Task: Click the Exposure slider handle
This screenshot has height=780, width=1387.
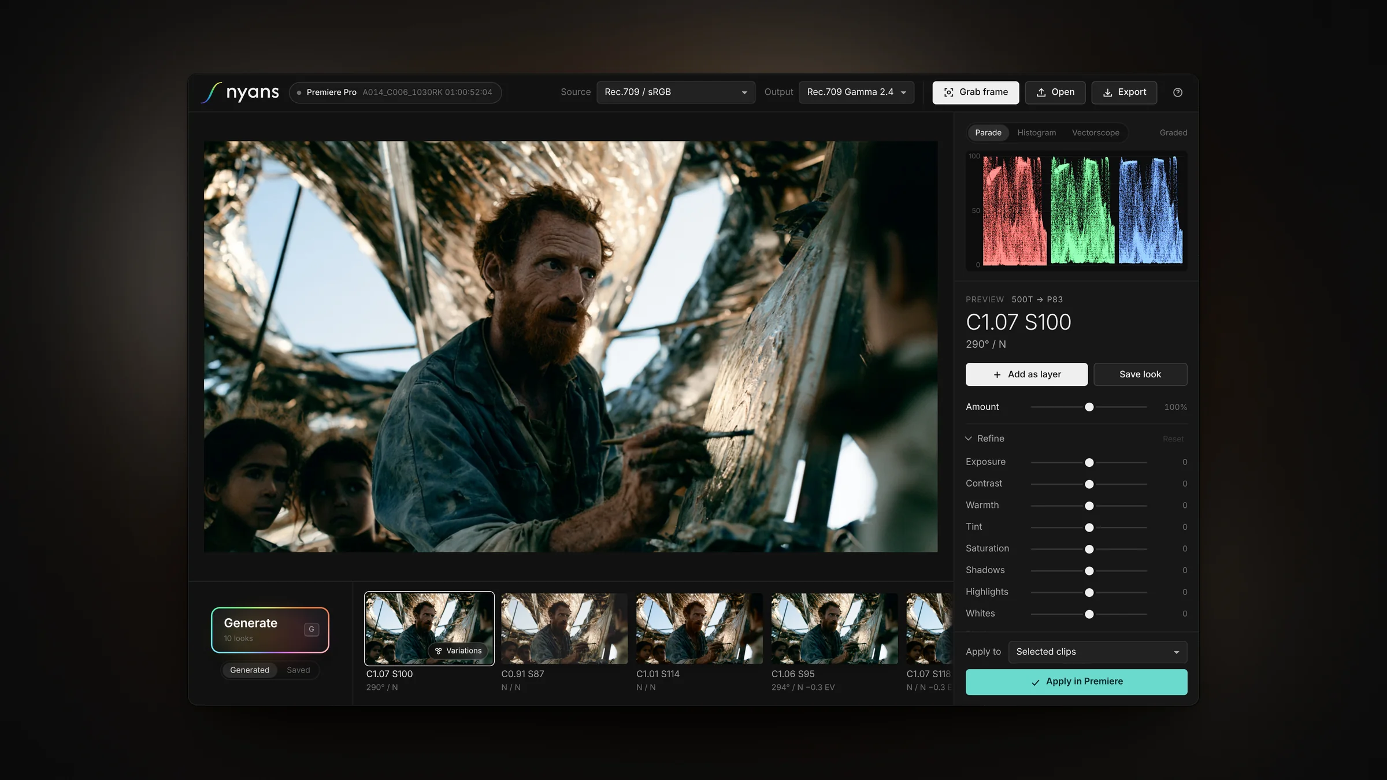Action: (x=1089, y=462)
